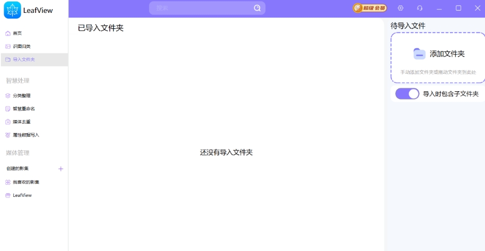Open the super member (超级会员) badge

pyautogui.click(x=370, y=8)
